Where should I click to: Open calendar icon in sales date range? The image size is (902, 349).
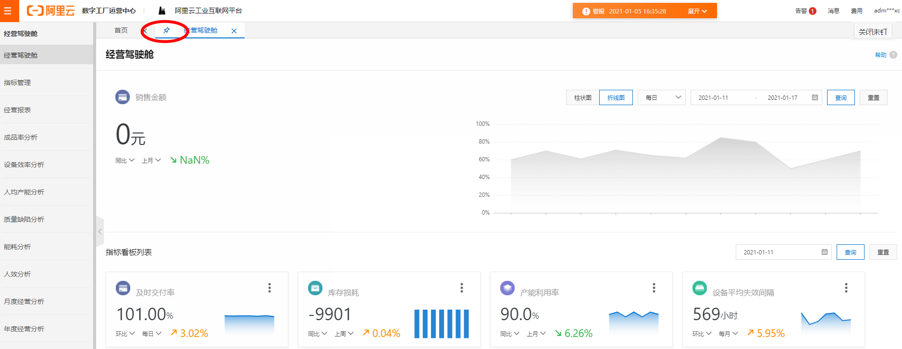(x=815, y=97)
